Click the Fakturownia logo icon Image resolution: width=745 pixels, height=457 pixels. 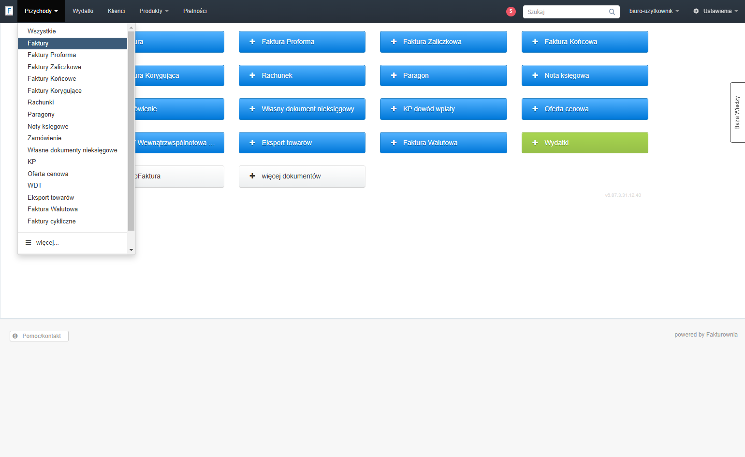[x=9, y=11]
